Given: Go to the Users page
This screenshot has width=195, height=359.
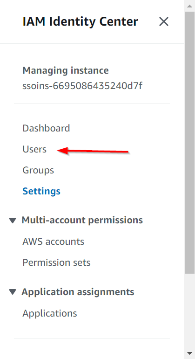Looking at the screenshot, I should coord(34,149).
